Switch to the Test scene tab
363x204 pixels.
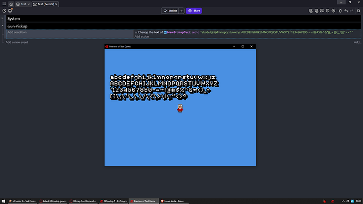(x=23, y=4)
